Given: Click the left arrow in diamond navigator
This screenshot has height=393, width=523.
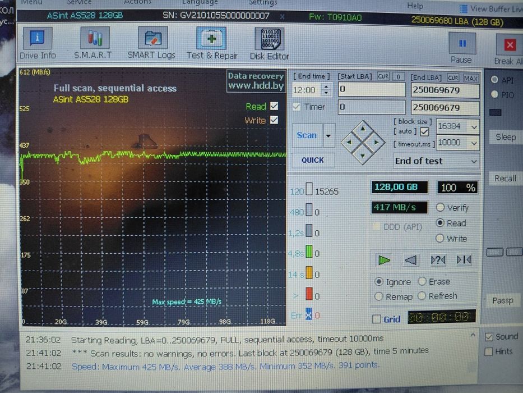Looking at the screenshot, I should tap(349, 142).
